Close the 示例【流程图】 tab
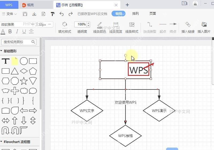The width and height of the screenshot is (214, 150). 116,5
